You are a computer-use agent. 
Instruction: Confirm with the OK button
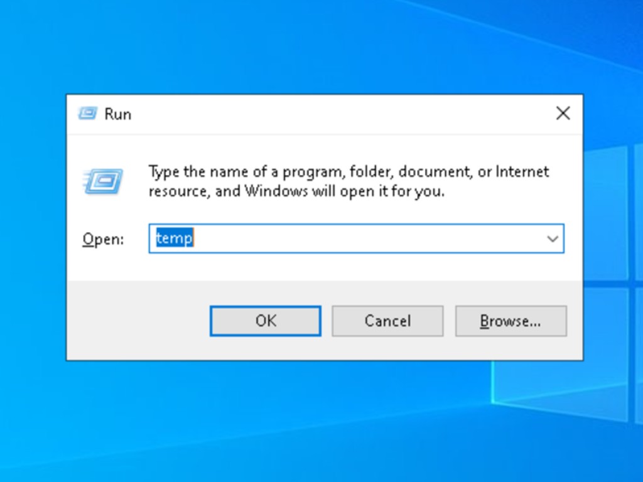[x=266, y=321]
